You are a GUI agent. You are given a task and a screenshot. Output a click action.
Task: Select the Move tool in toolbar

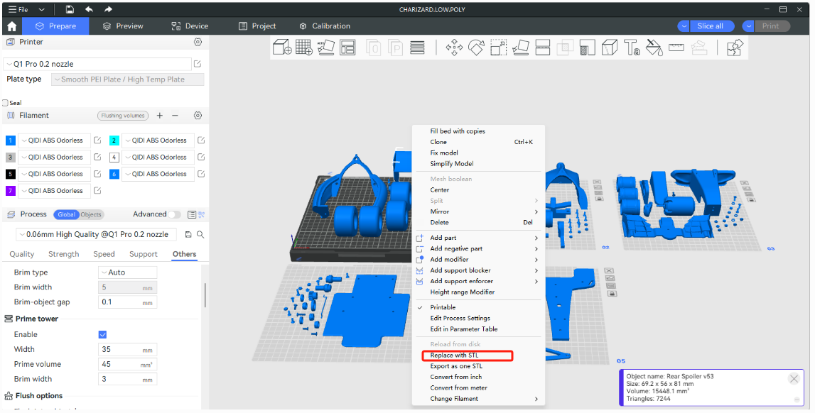coord(453,48)
